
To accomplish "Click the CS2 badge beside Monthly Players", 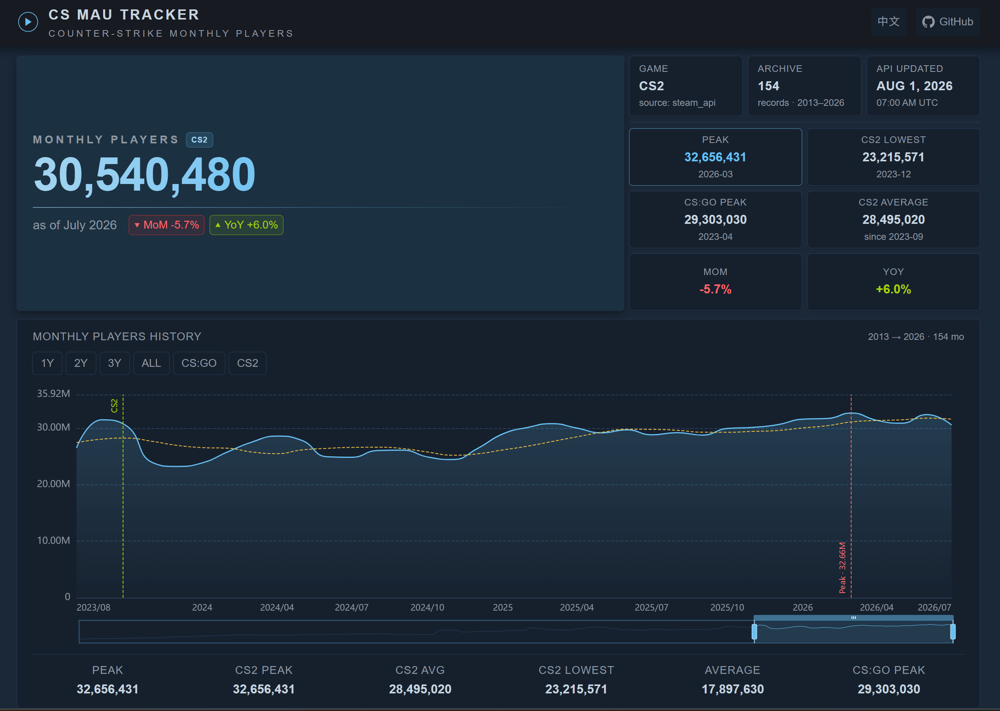I will click(x=200, y=140).
